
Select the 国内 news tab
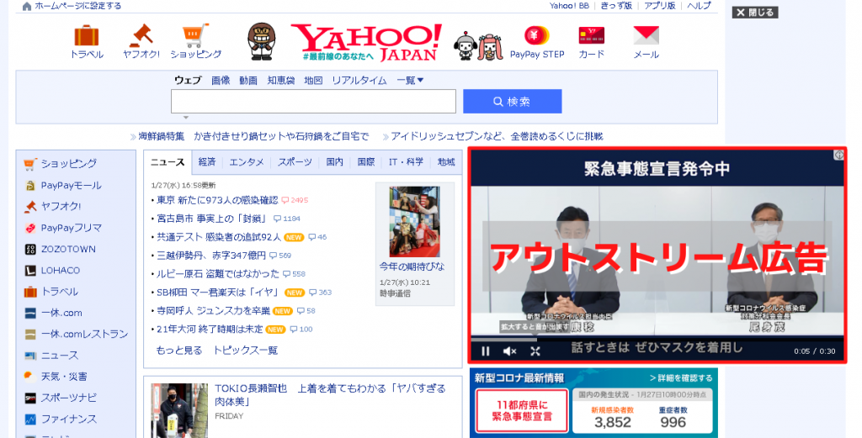pyautogui.click(x=334, y=162)
